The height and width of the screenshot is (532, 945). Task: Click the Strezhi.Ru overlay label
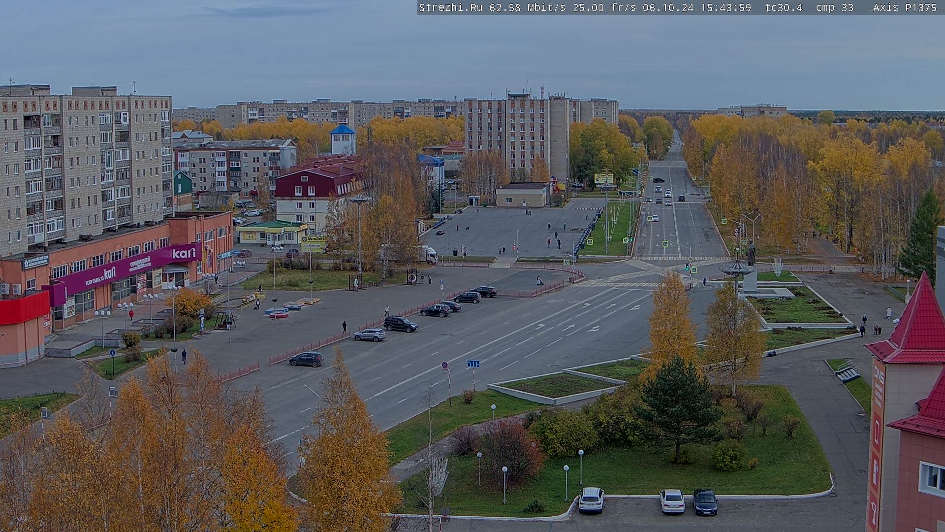[450, 7]
